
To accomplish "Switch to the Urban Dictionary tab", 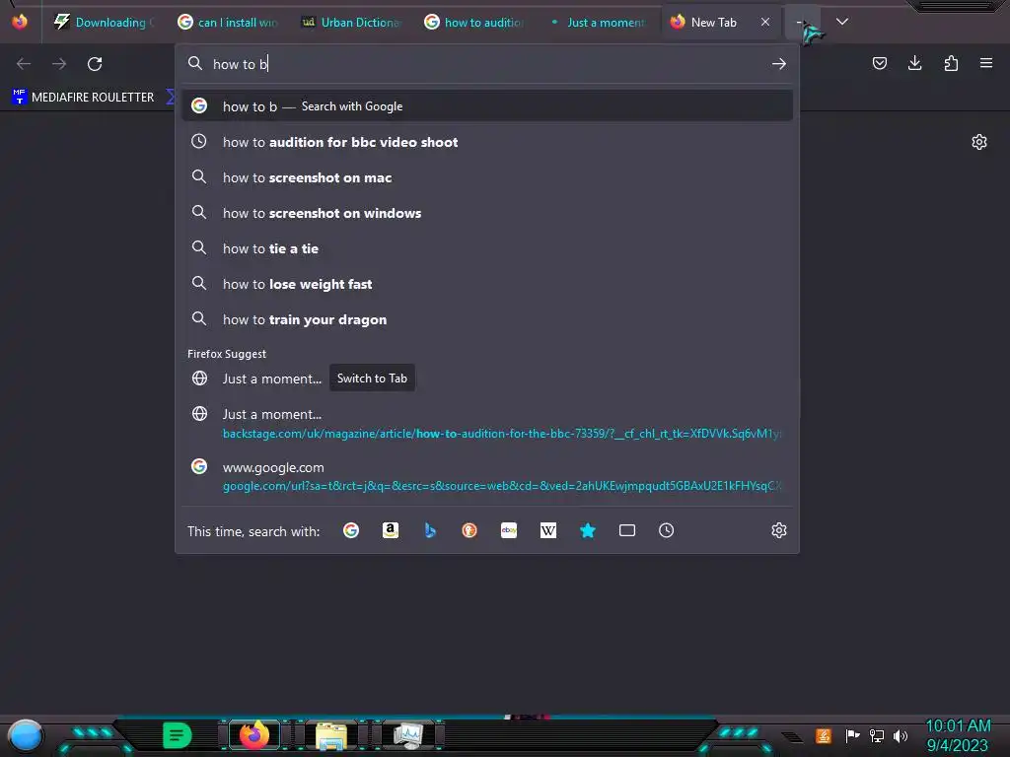I will click(352, 22).
